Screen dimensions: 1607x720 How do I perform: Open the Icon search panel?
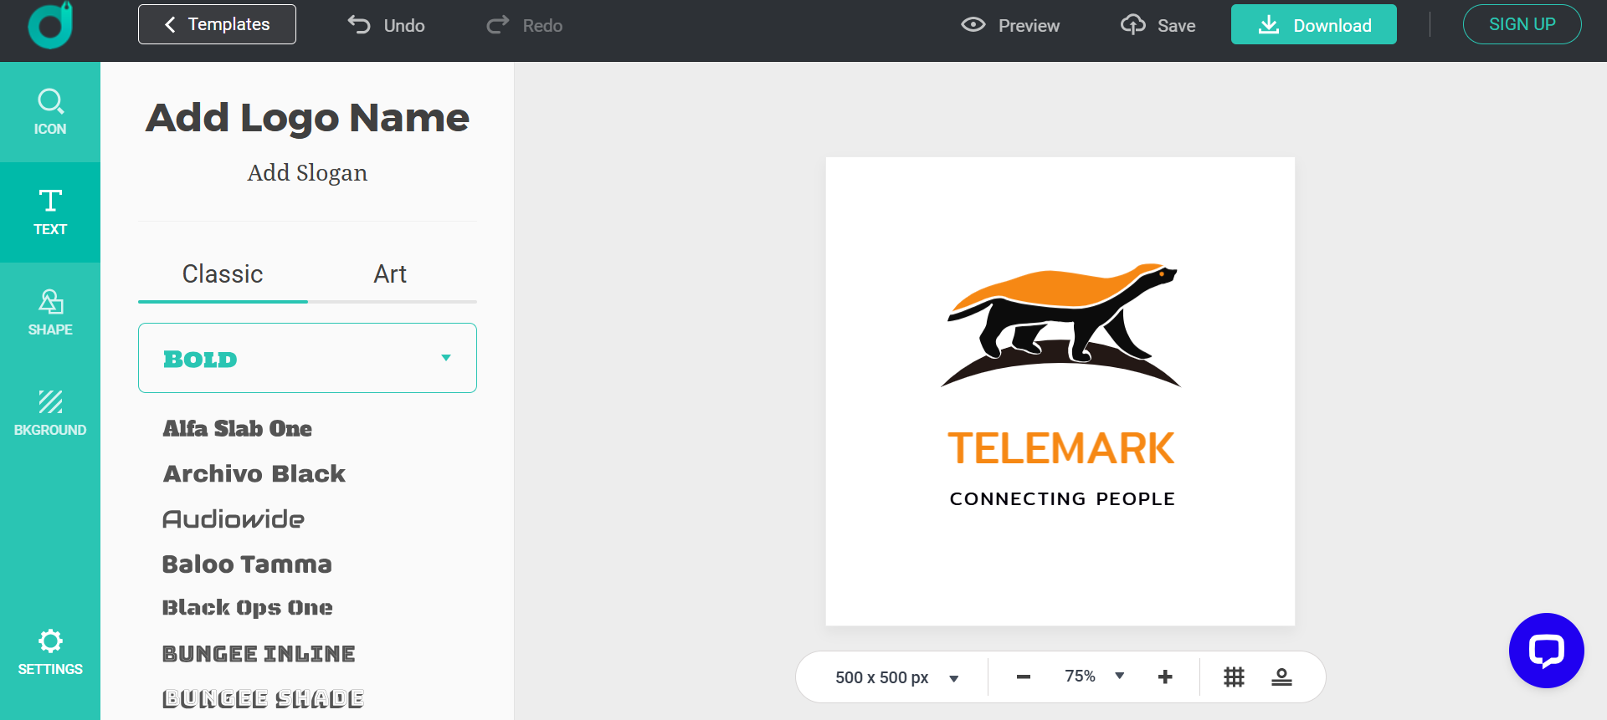50,112
